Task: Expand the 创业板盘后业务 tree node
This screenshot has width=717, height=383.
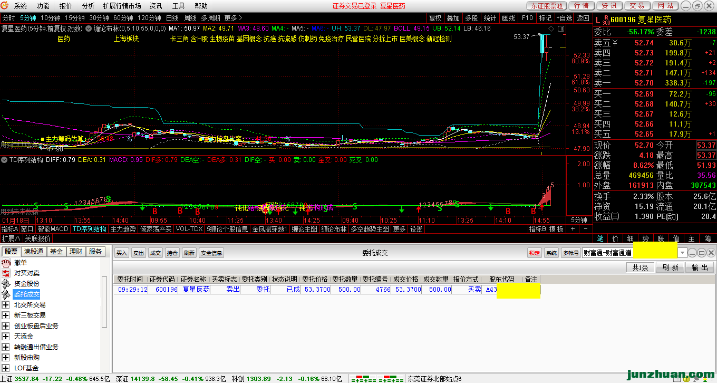Action: pyautogui.click(x=6, y=326)
